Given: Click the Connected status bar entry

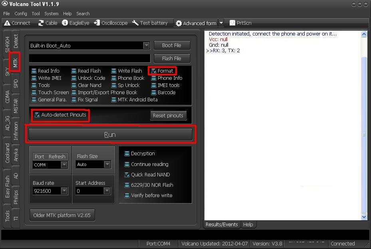Looking at the screenshot, I should click(343, 243).
